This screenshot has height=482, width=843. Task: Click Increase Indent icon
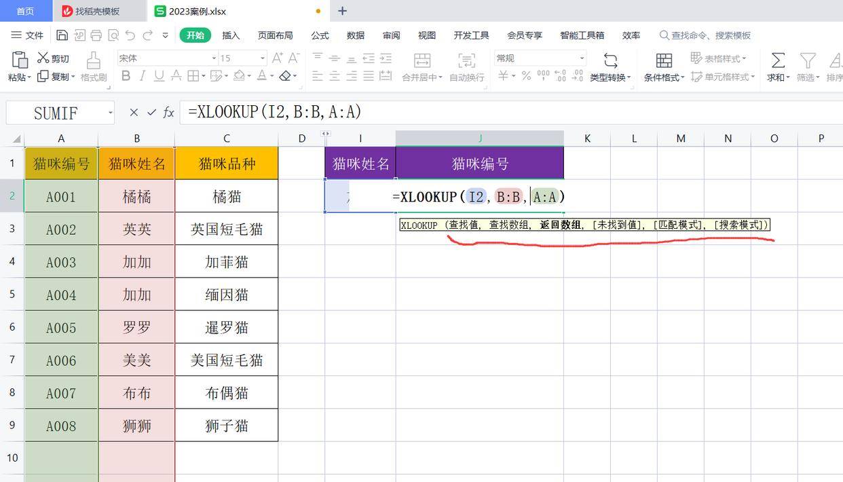click(x=386, y=58)
